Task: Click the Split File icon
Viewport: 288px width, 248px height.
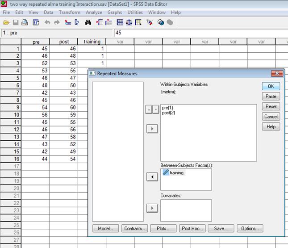Action: pyautogui.click(x=120, y=22)
